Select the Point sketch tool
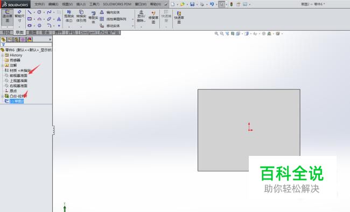The height and width of the screenshot is (212, 350). point(59,25)
